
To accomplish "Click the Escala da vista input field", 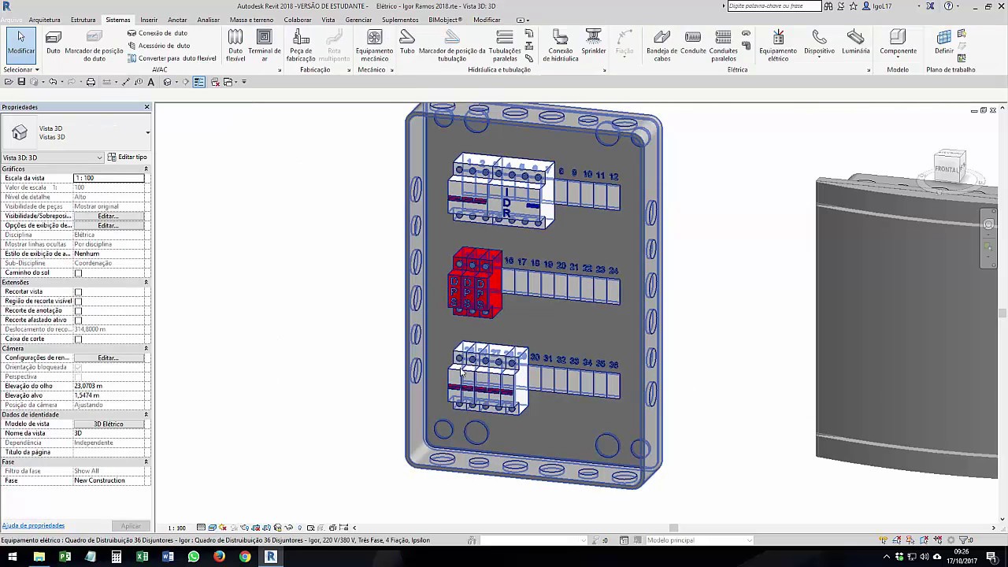I will 109,178.
